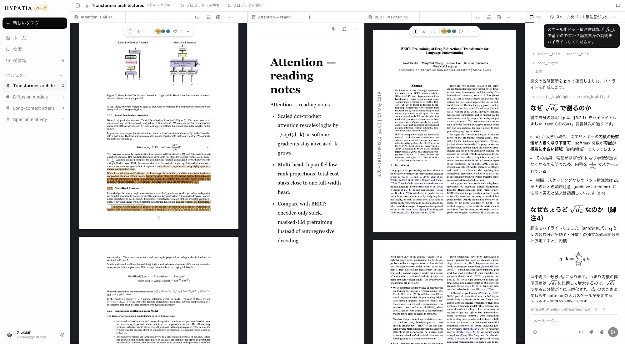Image resolution: width=625 pixels, height=344 pixels.
Task: Select the Transformer architectures project in sidebar
Action: [35, 86]
